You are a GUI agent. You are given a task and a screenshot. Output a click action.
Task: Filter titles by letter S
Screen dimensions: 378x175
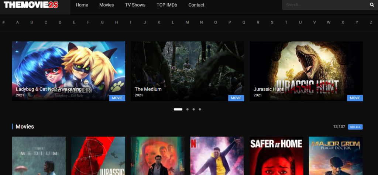(x=272, y=22)
